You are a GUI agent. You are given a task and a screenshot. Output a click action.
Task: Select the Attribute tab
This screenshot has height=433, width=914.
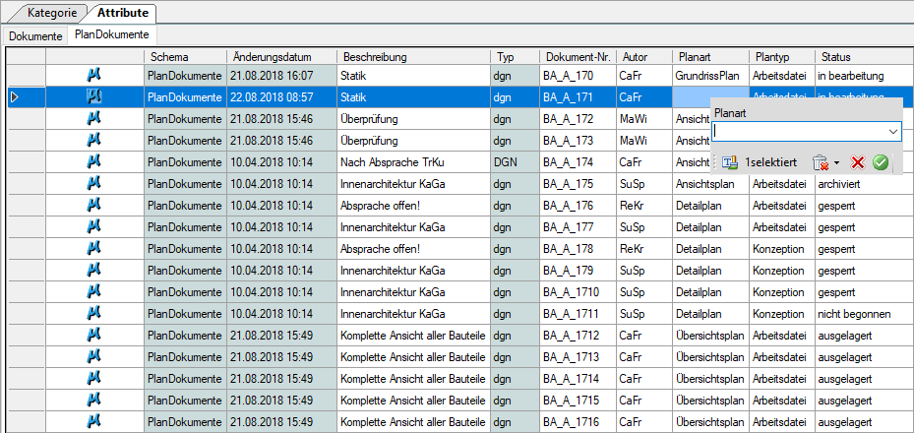tap(123, 12)
